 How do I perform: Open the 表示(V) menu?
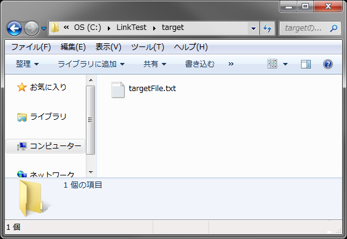[109, 47]
